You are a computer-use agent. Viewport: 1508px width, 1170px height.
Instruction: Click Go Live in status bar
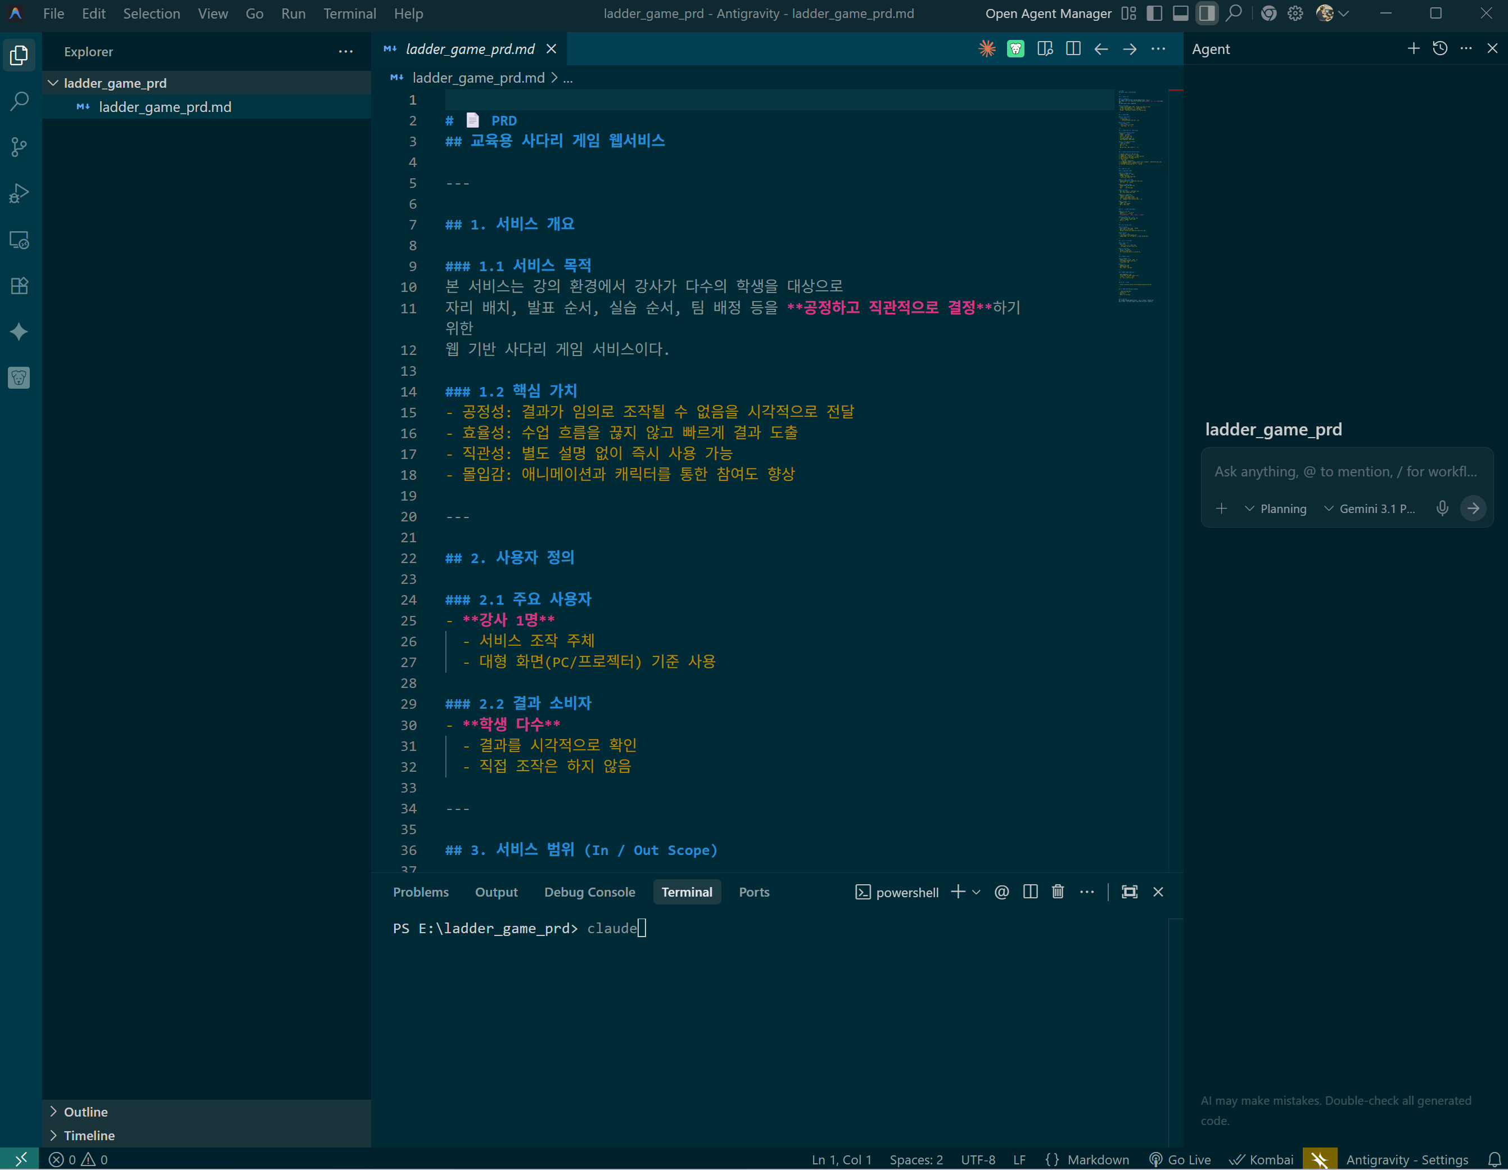click(x=1179, y=1160)
